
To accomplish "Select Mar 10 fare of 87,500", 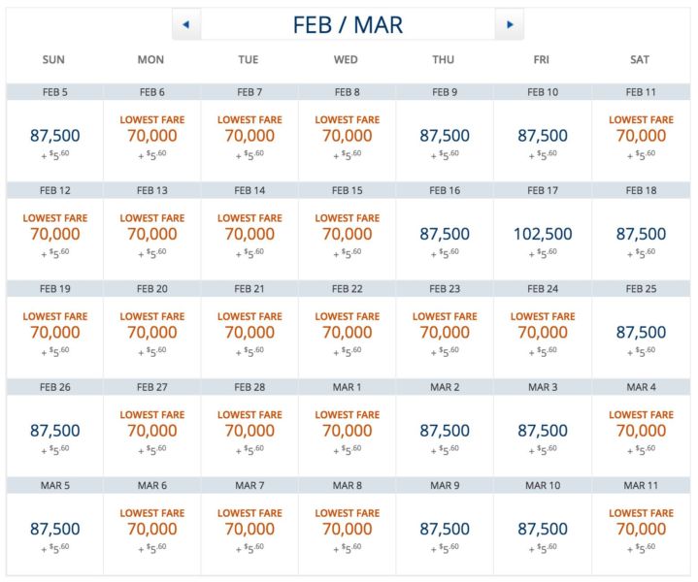I will click(x=542, y=530).
